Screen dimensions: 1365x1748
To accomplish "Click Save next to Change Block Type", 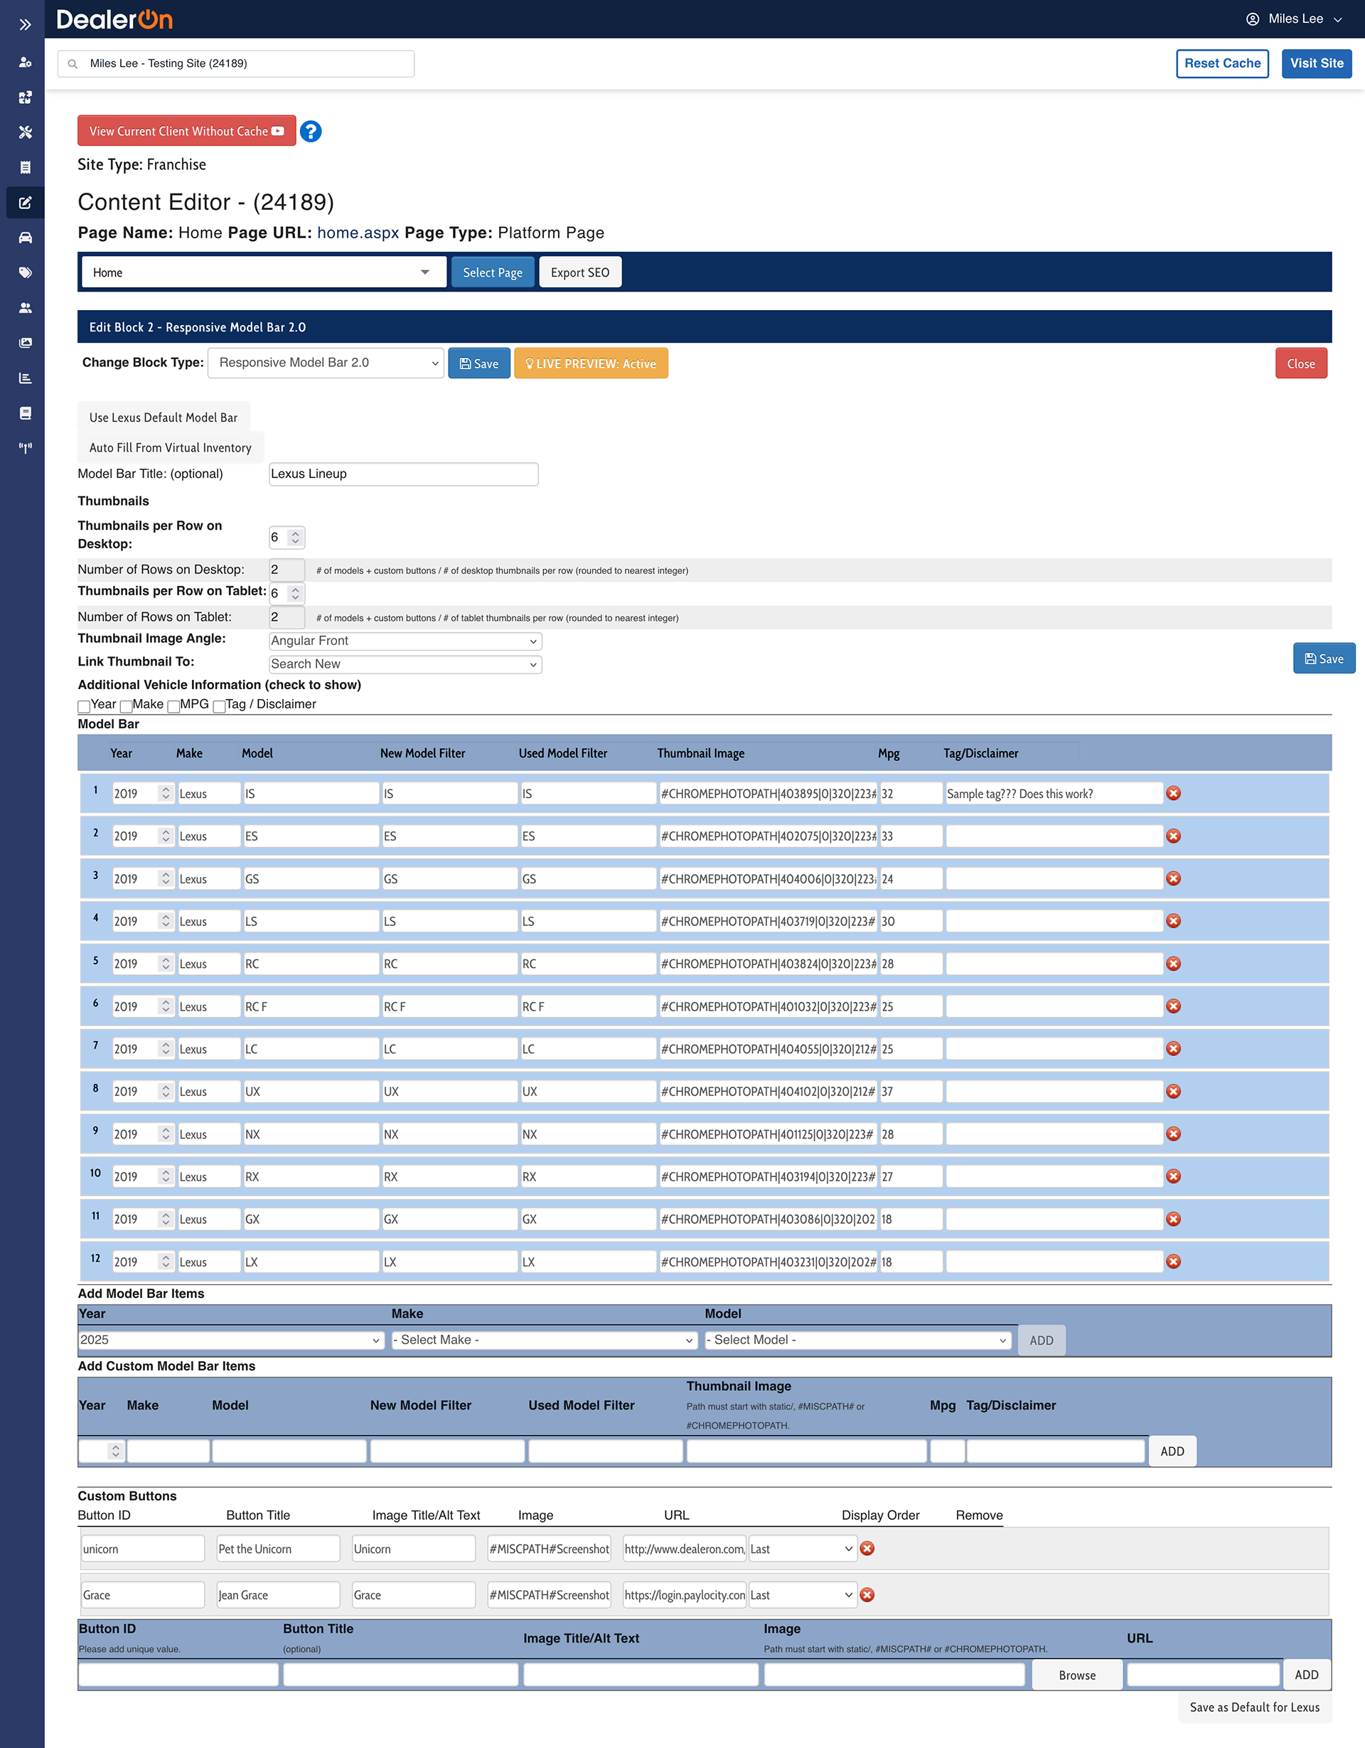I will (x=478, y=363).
